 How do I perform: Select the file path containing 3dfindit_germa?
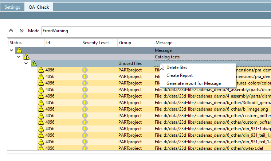point(213,103)
